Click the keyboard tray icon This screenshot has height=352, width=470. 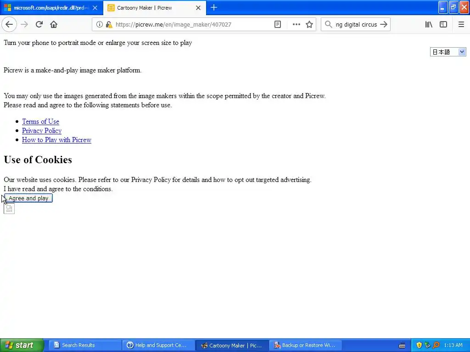click(402, 346)
